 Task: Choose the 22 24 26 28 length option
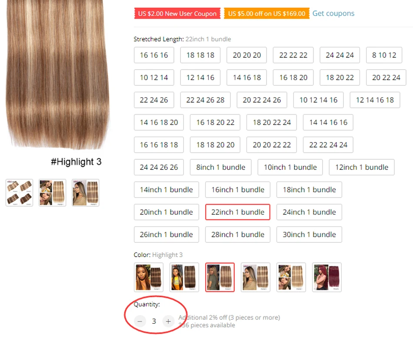pyautogui.click(x=206, y=100)
